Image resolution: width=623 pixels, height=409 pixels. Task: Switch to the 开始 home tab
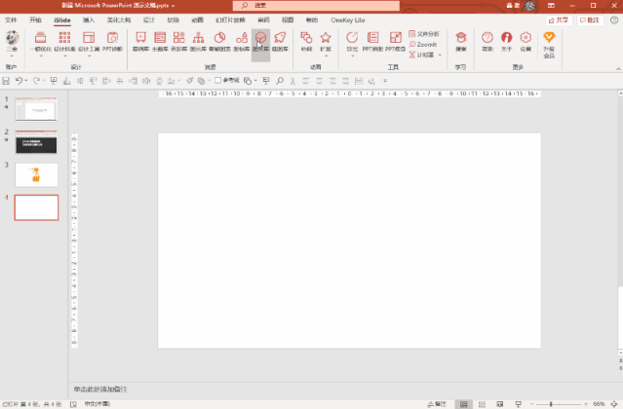pos(35,19)
